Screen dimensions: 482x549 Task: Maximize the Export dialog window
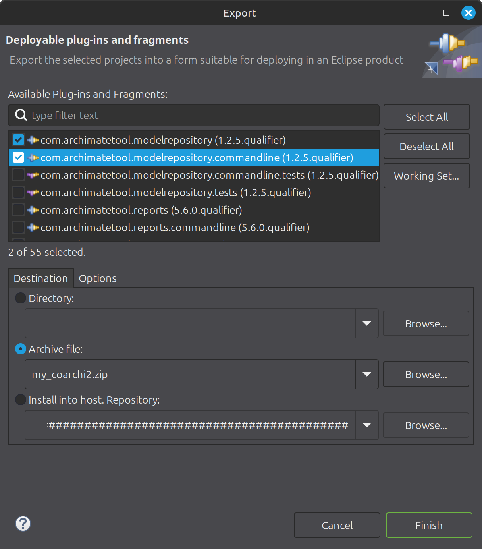click(x=446, y=13)
